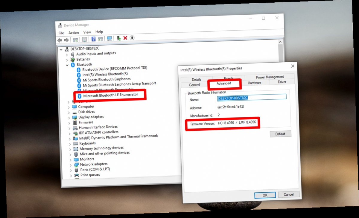The width and height of the screenshot is (359, 218).
Task: Click the Disable device toolbar icon
Action: [132, 38]
